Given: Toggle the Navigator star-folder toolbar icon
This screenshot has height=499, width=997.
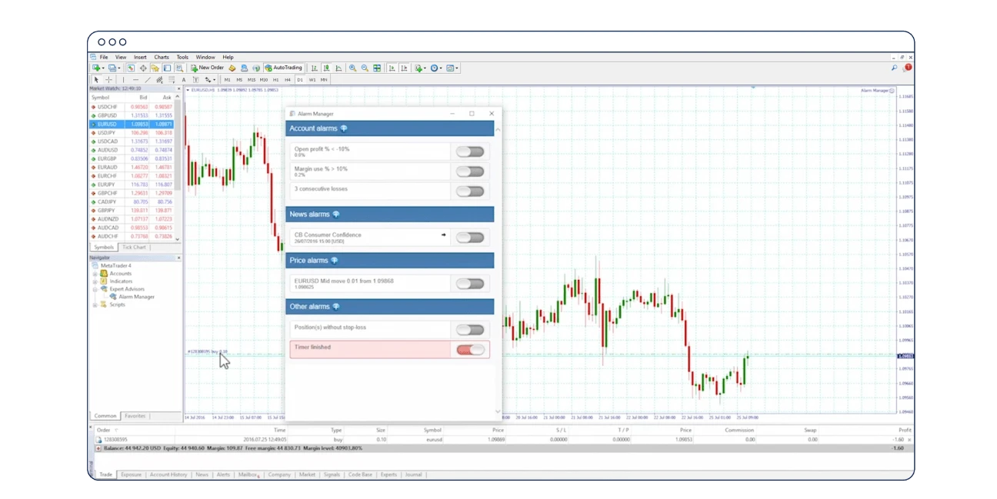Looking at the screenshot, I should click(x=155, y=68).
